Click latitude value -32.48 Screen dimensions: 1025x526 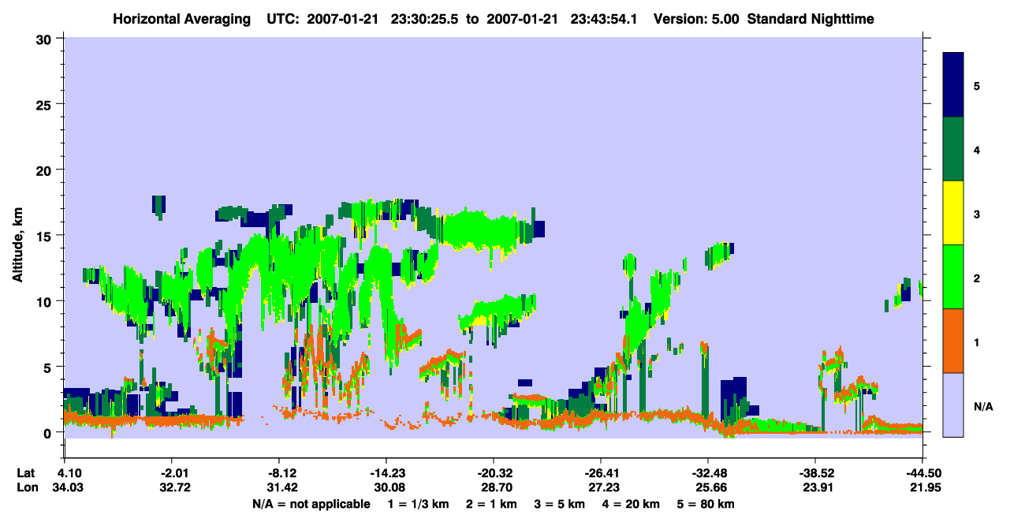[x=707, y=474]
